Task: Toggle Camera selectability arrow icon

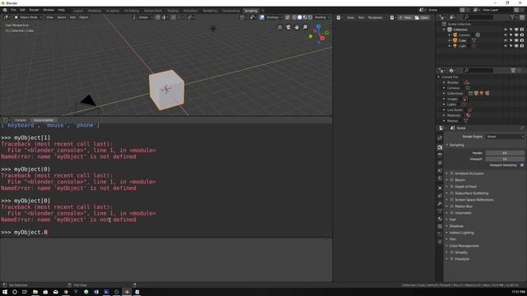Action: (x=511, y=35)
